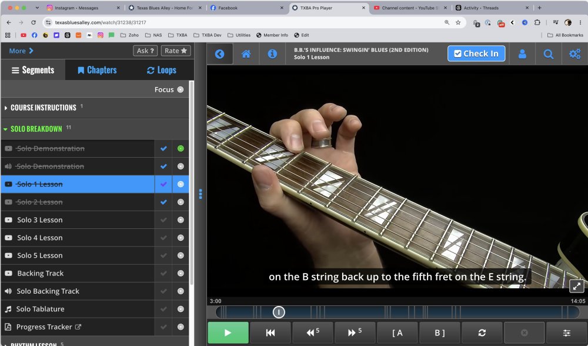Open Zoho bookmarks folder
The image size is (588, 346).
click(x=129, y=35)
